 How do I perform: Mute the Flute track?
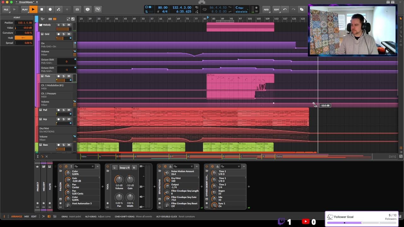[x=68, y=76]
